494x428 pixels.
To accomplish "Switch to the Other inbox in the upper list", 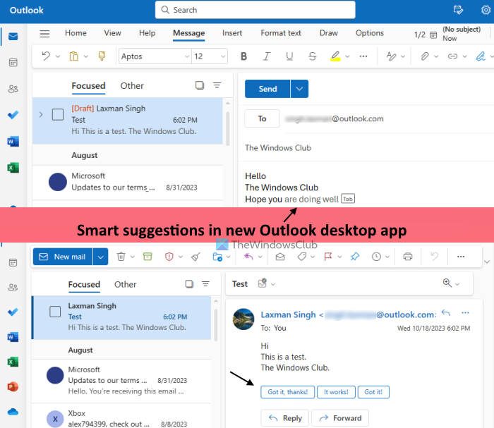I will click(132, 85).
